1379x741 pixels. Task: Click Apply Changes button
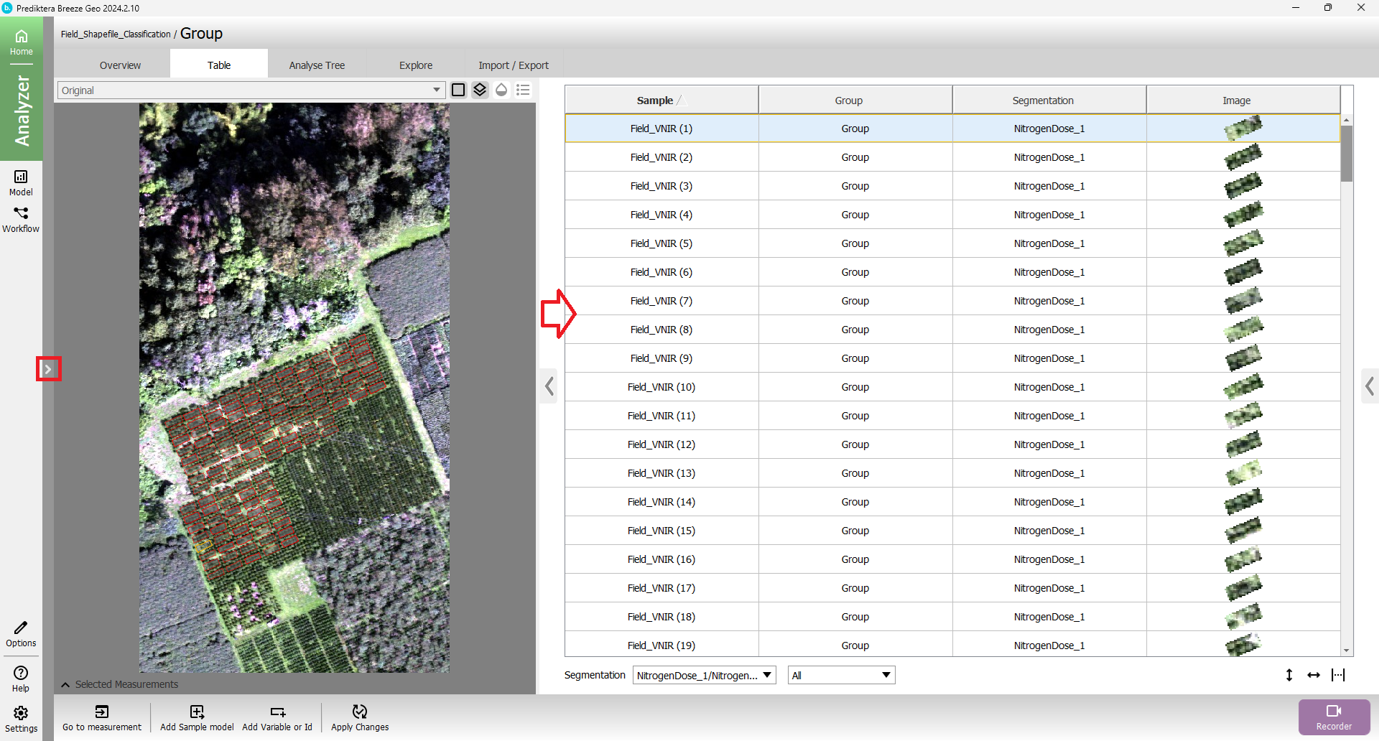coord(360,717)
